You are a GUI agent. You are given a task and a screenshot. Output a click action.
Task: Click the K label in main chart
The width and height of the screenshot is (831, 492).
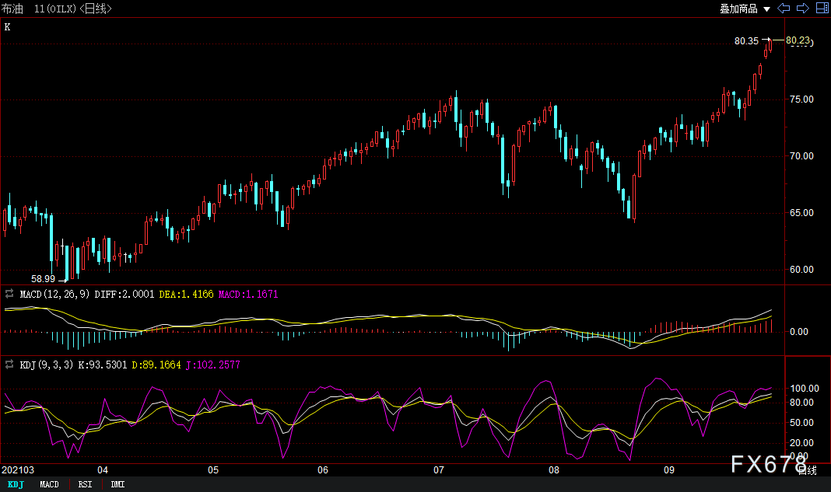[x=8, y=27]
